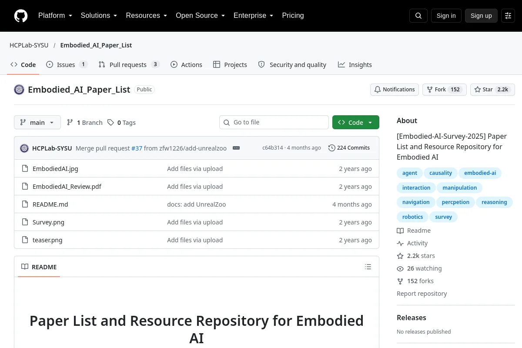Click the Sign up button
The width and height of the screenshot is (522, 348).
coord(481,16)
